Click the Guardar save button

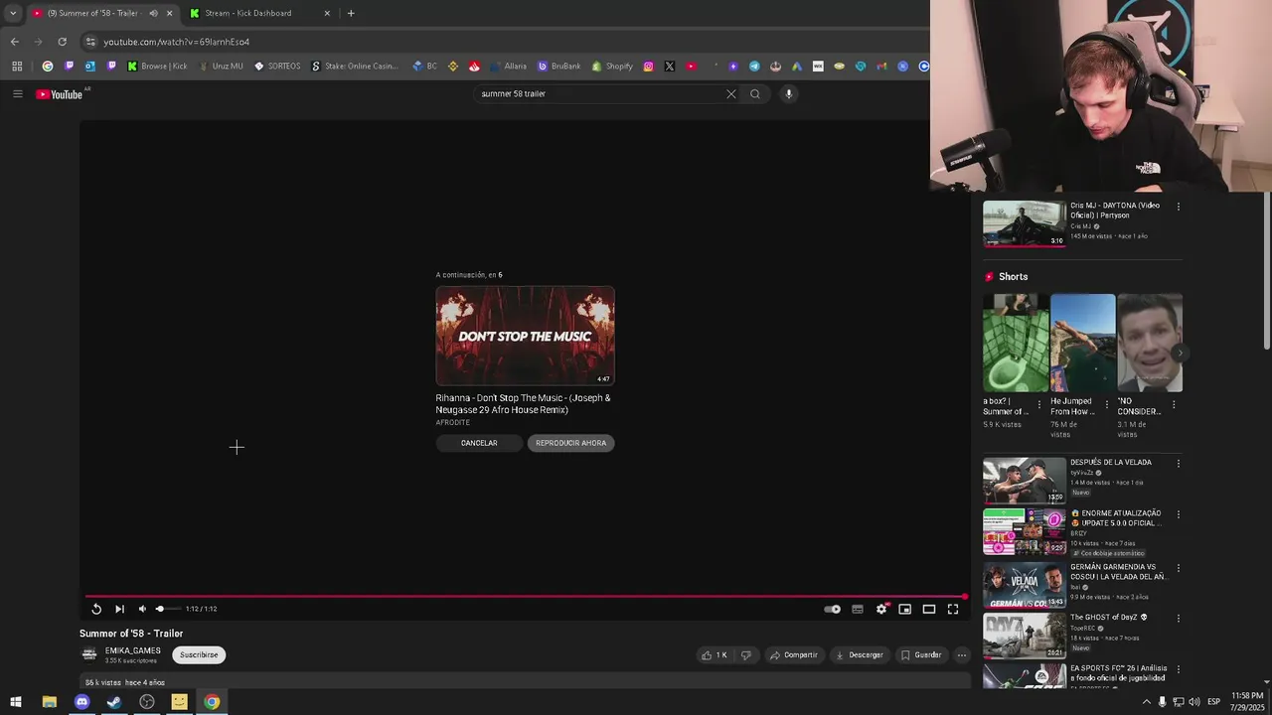tap(921, 654)
